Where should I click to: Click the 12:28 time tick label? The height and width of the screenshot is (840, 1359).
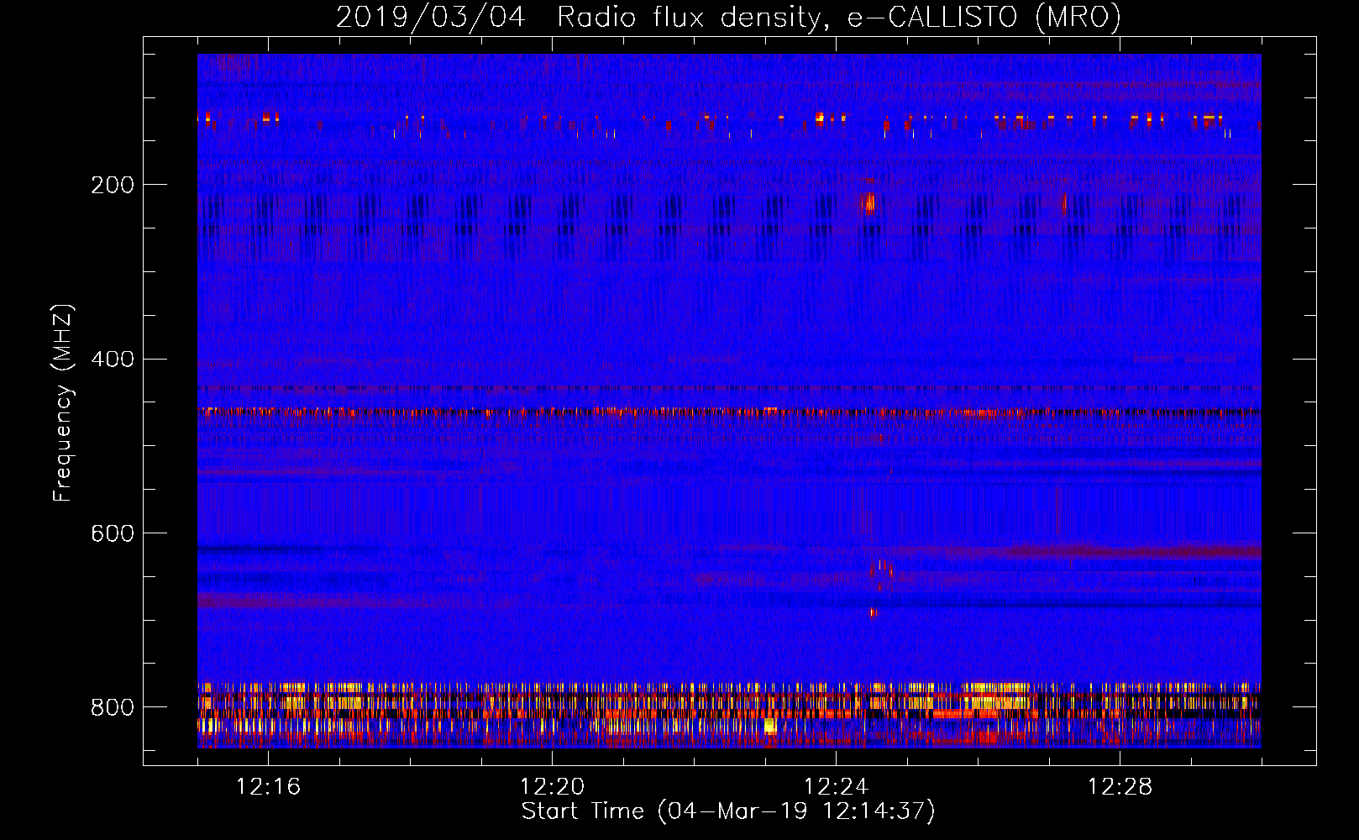1120,787
